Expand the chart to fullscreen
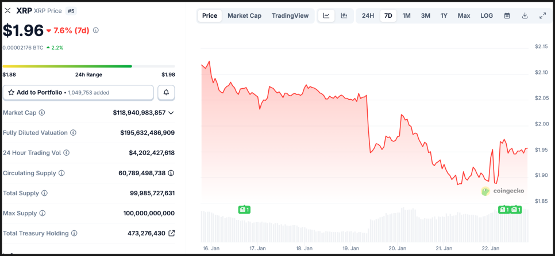 tap(543, 15)
